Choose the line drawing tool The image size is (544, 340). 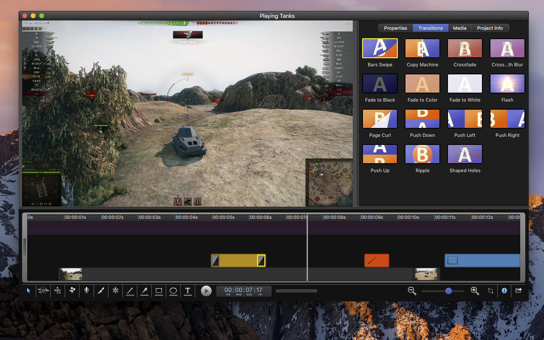[x=130, y=291]
